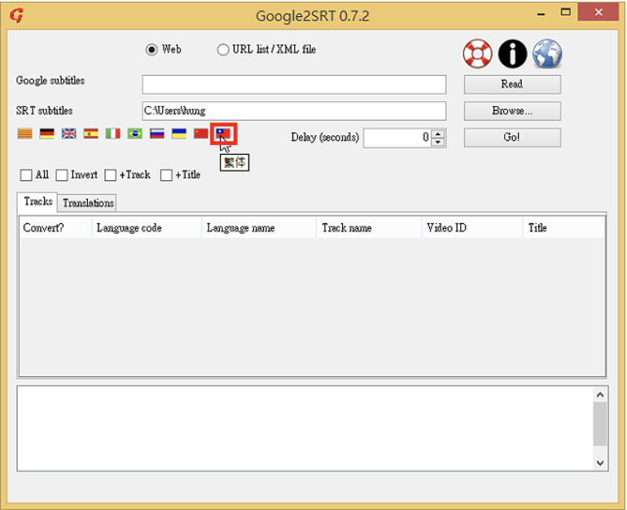The width and height of the screenshot is (627, 510).
Task: Increase delay seconds with up arrow
Action: (438, 134)
